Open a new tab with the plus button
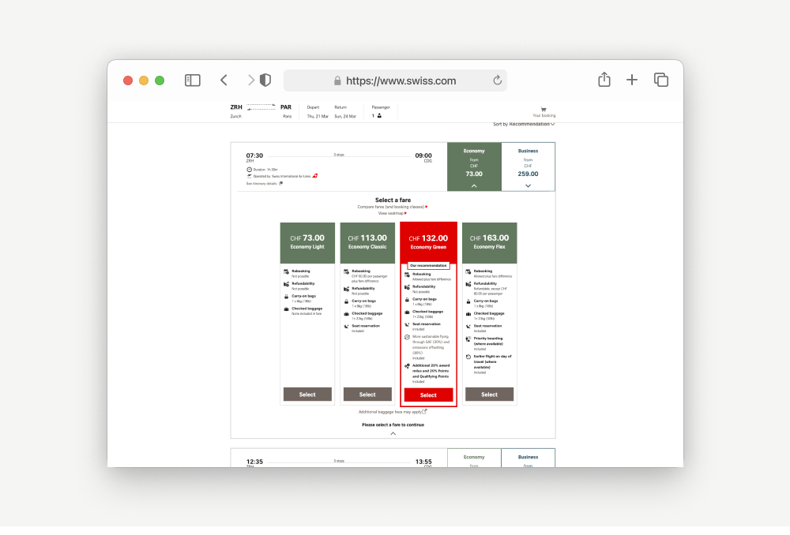Screen dimensions: 790x535 632,80
